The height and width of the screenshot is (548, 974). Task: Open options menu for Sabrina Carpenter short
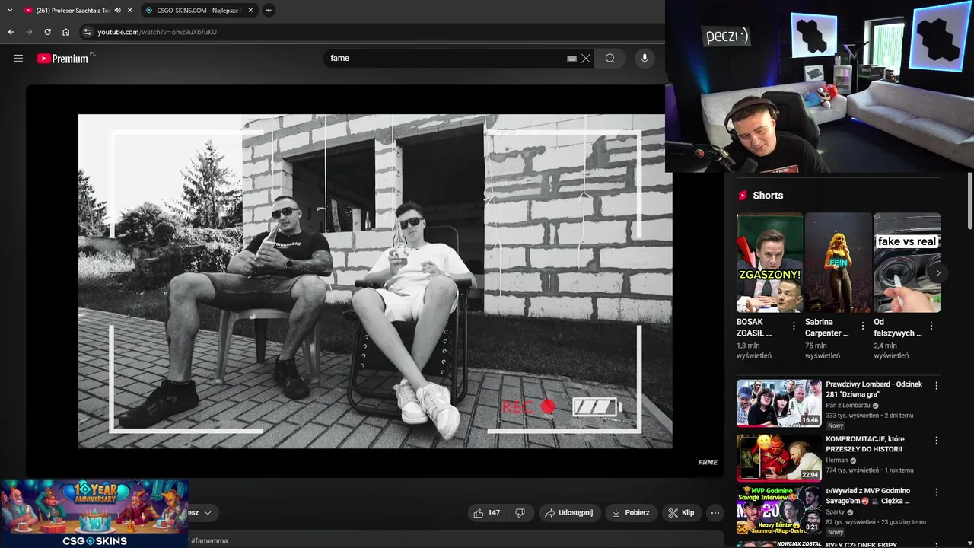(x=862, y=326)
